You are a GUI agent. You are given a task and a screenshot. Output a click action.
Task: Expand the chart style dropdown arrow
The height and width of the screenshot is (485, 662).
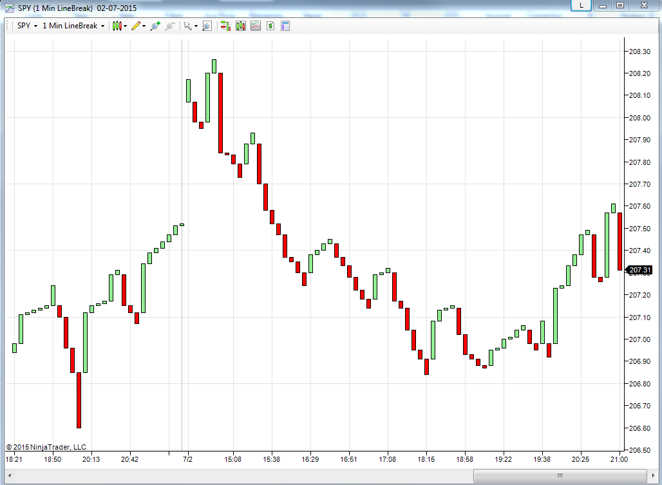coord(126,26)
